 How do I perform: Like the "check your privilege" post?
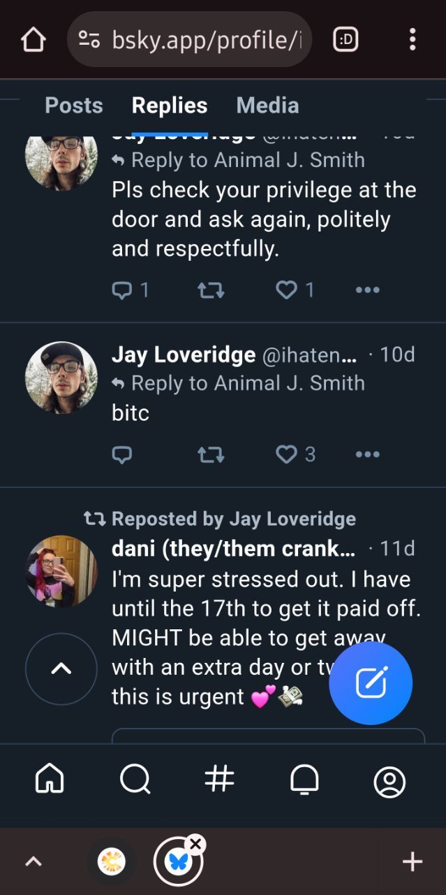click(x=287, y=289)
